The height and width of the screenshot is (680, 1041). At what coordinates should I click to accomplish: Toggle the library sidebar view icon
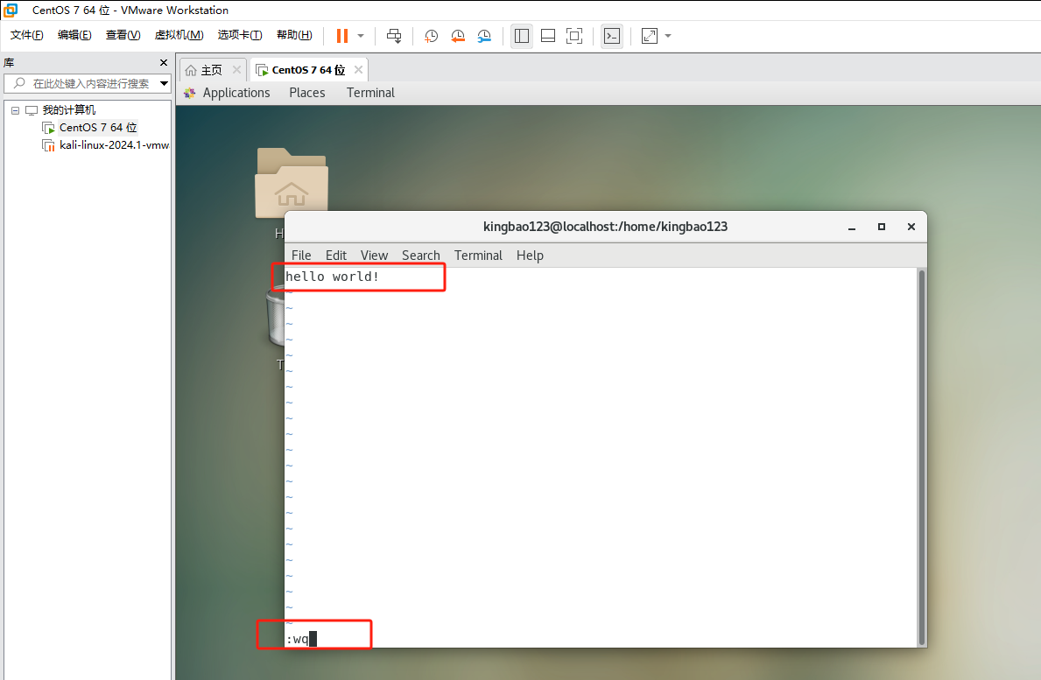click(522, 36)
